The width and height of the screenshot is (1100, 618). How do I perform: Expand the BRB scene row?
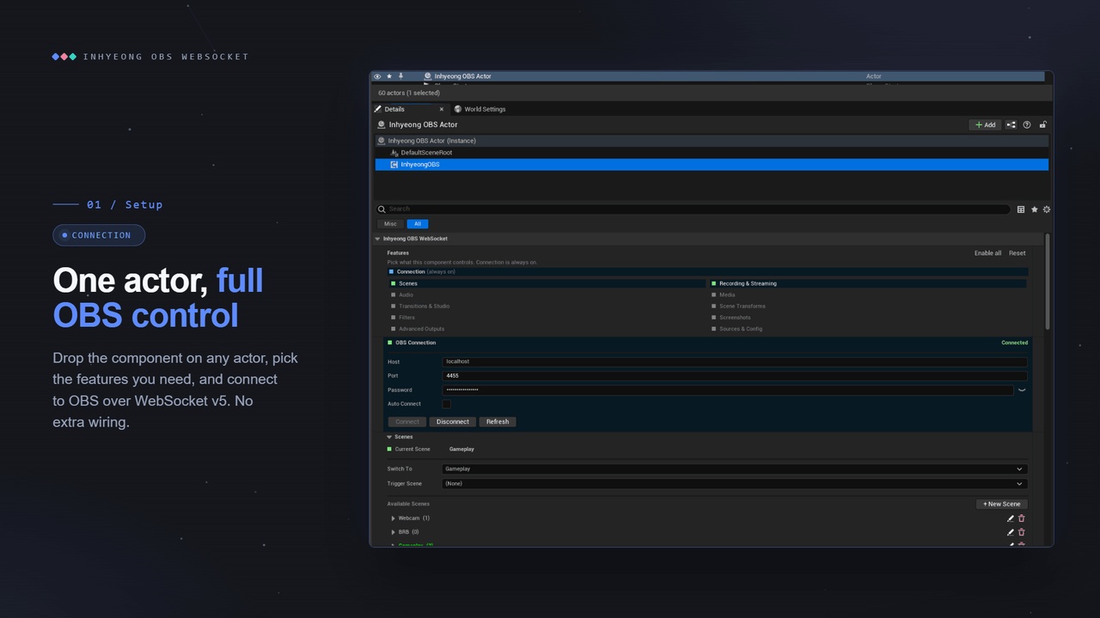point(394,532)
